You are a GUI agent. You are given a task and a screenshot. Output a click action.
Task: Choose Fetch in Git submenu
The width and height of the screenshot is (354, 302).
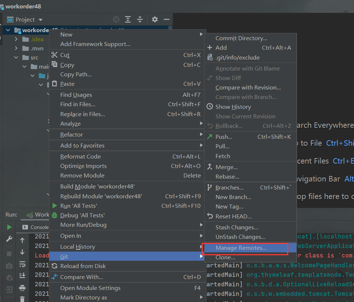click(x=251, y=156)
